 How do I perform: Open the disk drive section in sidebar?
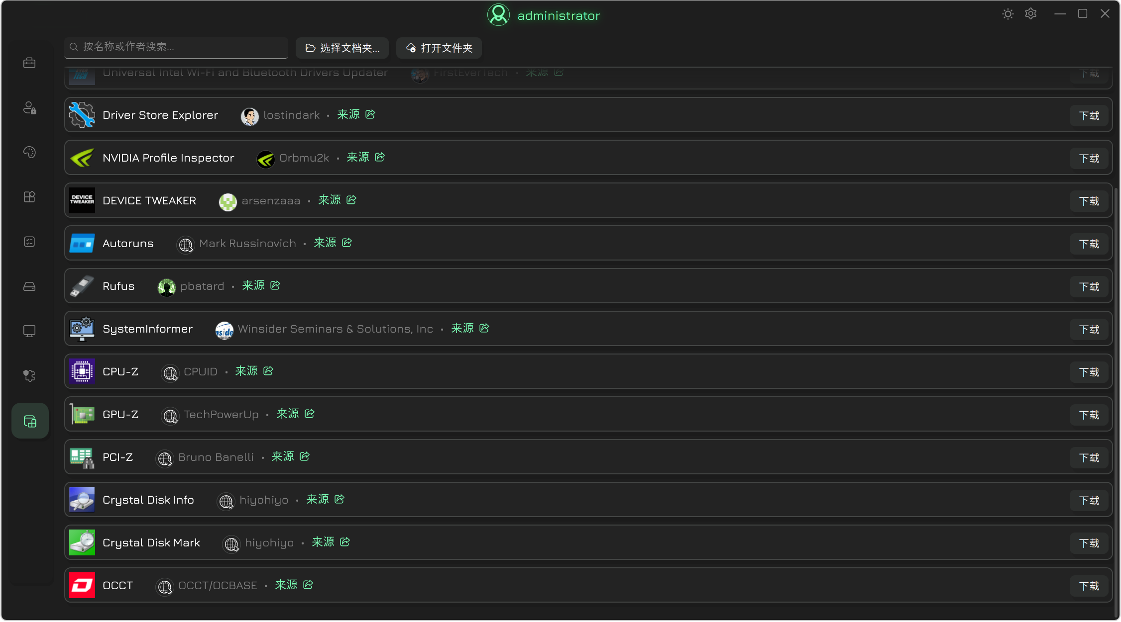[29, 286]
